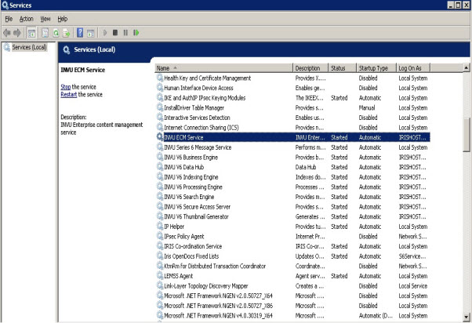Sort by the Name column header
Screen dimensions: 472x323
coord(223,68)
